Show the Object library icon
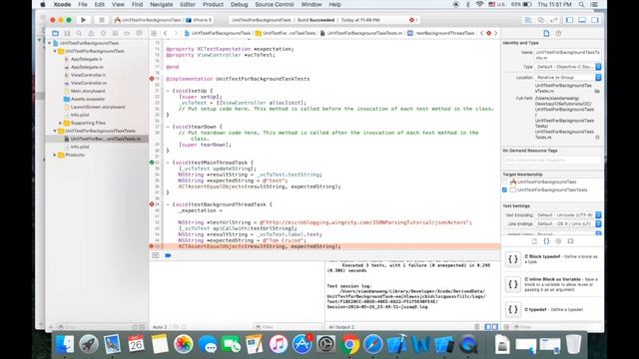The height and width of the screenshot is (359, 639). pyautogui.click(x=558, y=241)
